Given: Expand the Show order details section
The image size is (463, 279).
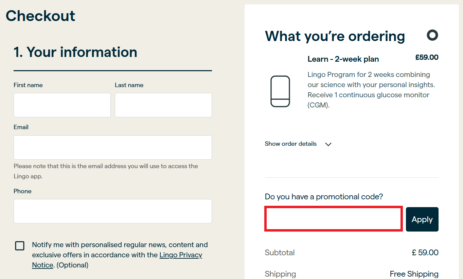Looking at the screenshot, I should coord(290,144).
